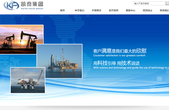This screenshot has height=110, width=169.
Task: Click the 用科技引导 用技术说话 headline
Action: pyautogui.click(x=116, y=63)
